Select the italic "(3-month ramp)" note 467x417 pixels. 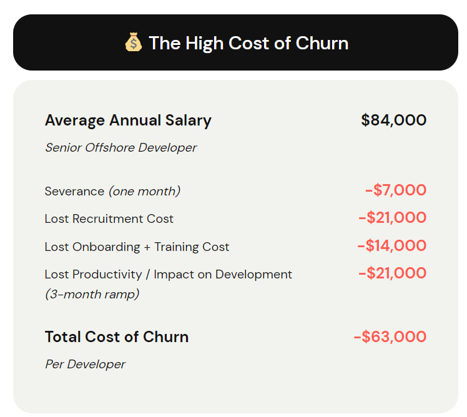click(92, 294)
